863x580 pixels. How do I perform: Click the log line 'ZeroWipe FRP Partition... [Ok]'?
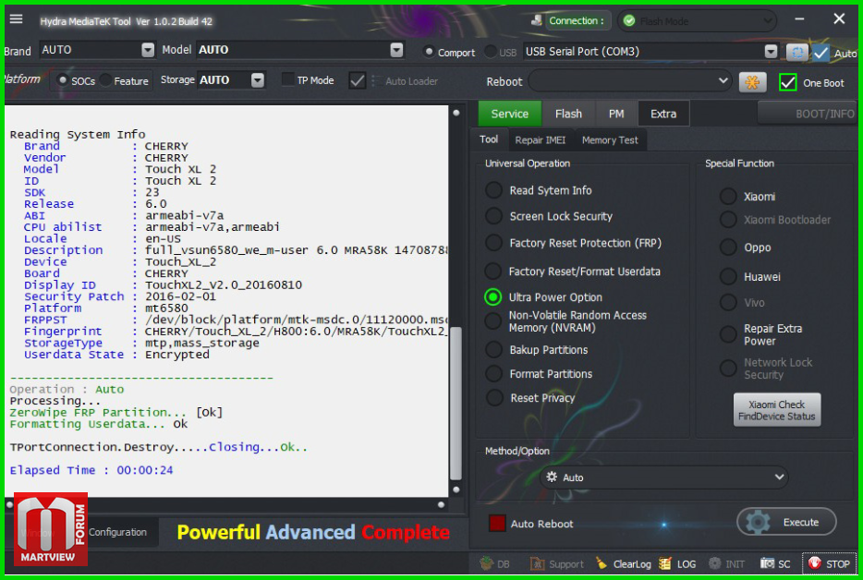click(116, 412)
